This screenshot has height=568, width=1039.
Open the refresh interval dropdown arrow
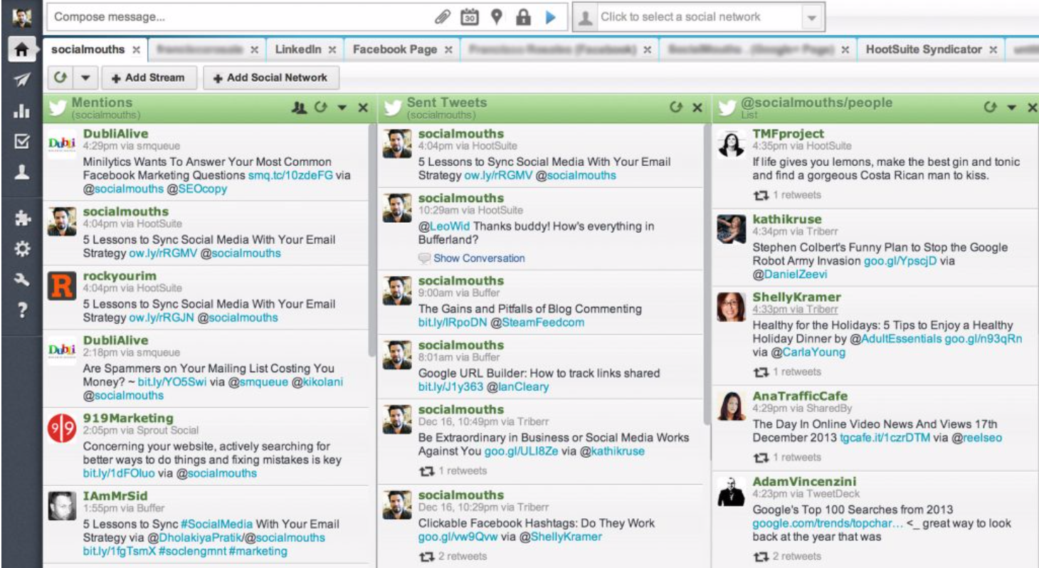pyautogui.click(x=85, y=78)
